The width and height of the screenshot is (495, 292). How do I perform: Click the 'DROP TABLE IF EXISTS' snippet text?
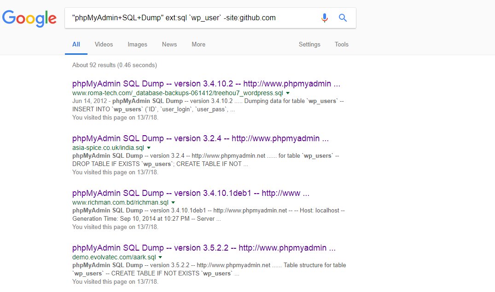click(106, 164)
